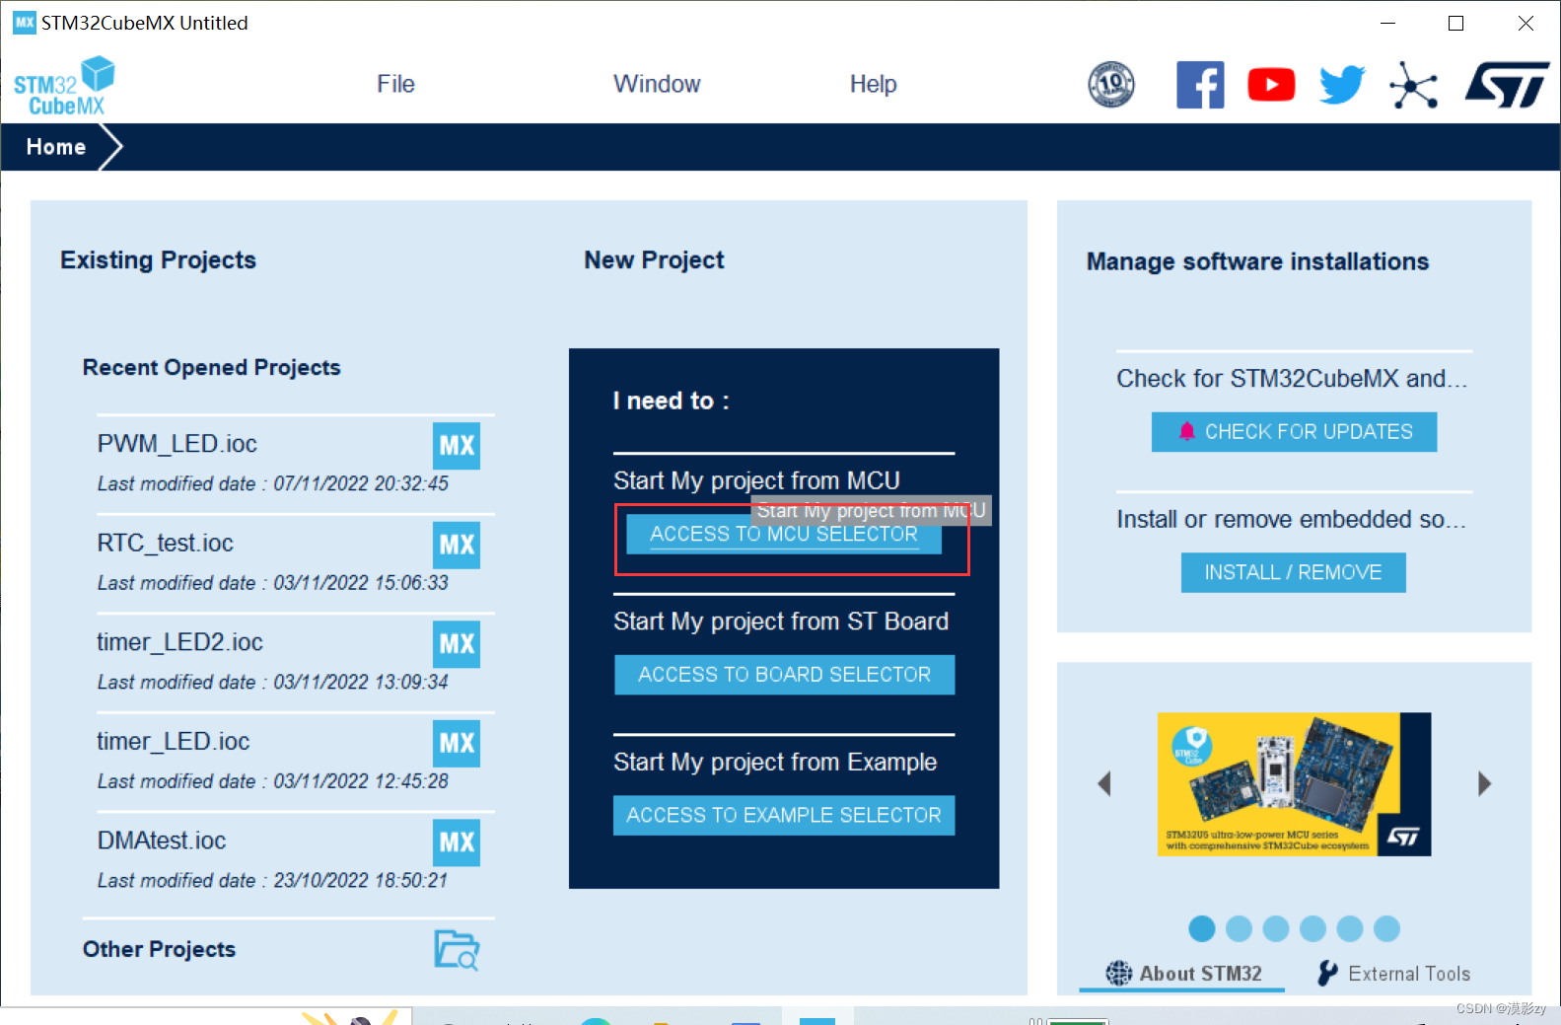Open the File menu
The width and height of the screenshot is (1561, 1025).
[x=395, y=84]
